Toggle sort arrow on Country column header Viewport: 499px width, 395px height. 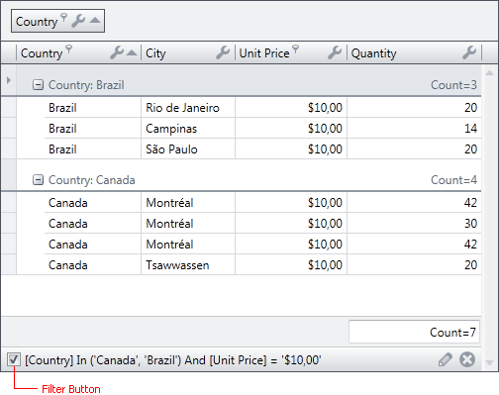point(132,52)
